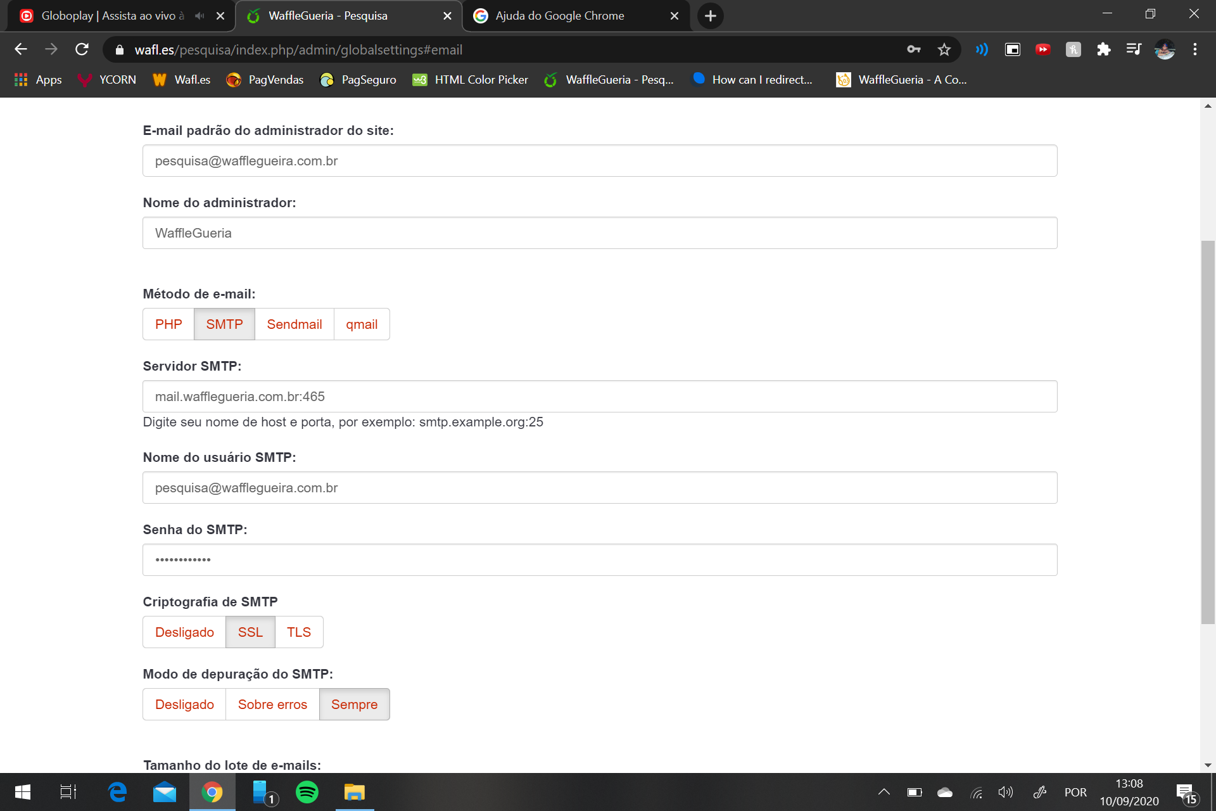Open saved passwords key icon
1216x811 pixels.
[x=913, y=49]
